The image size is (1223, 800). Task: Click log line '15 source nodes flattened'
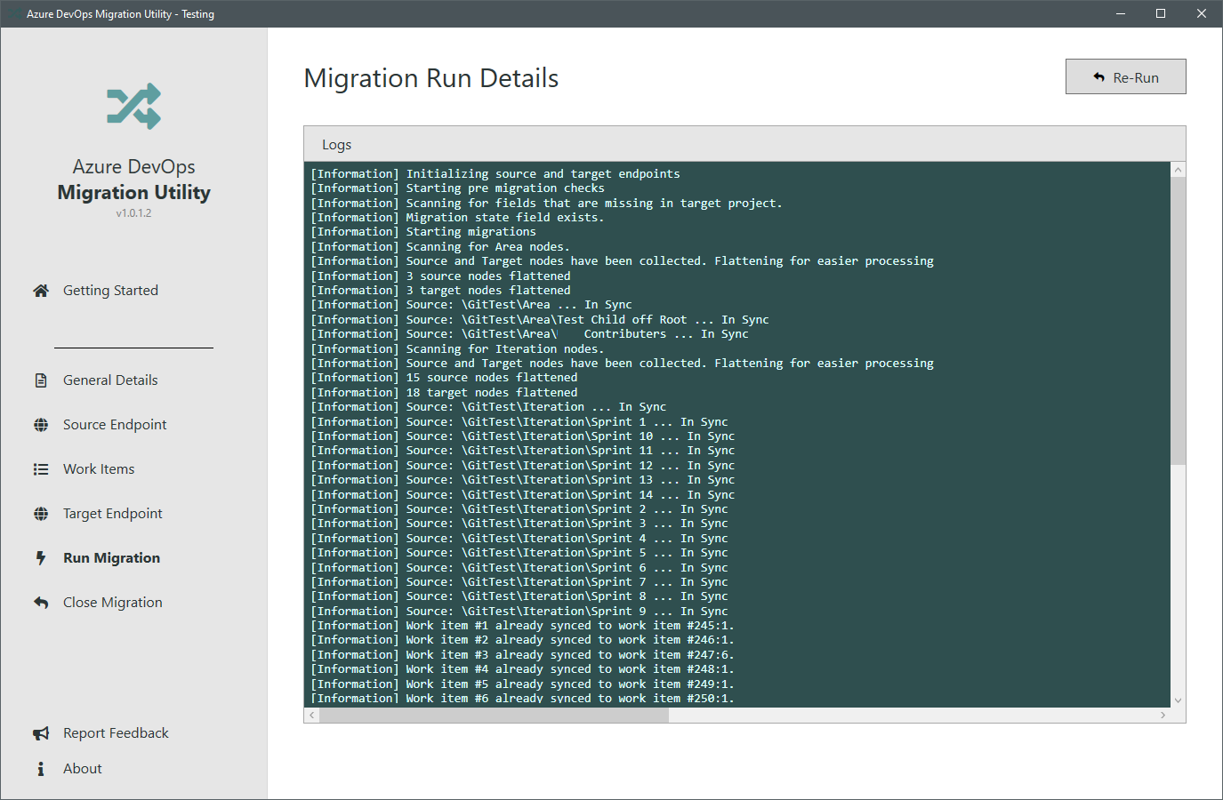click(x=444, y=378)
